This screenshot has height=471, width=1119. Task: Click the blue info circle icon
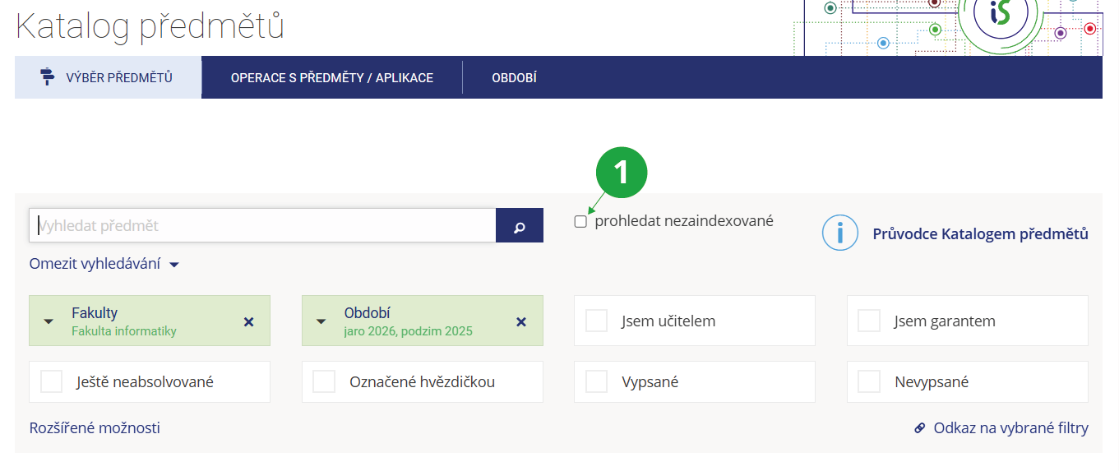840,233
